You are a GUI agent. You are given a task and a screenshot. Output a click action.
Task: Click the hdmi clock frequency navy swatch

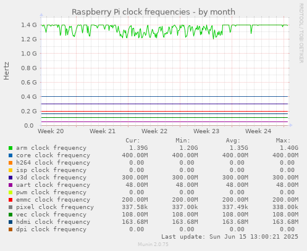pos(11,222)
